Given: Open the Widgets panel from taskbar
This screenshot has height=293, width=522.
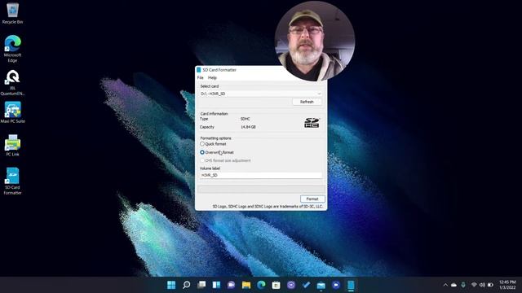Looking at the screenshot, I should tap(216, 285).
